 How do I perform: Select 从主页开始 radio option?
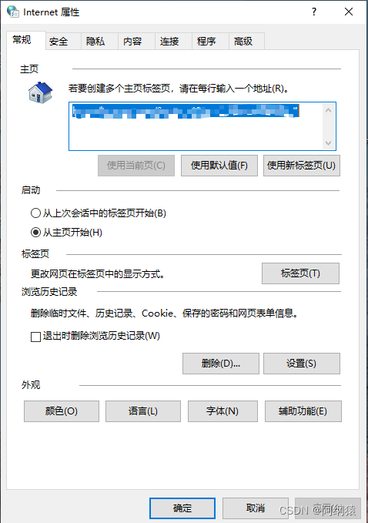(x=35, y=233)
